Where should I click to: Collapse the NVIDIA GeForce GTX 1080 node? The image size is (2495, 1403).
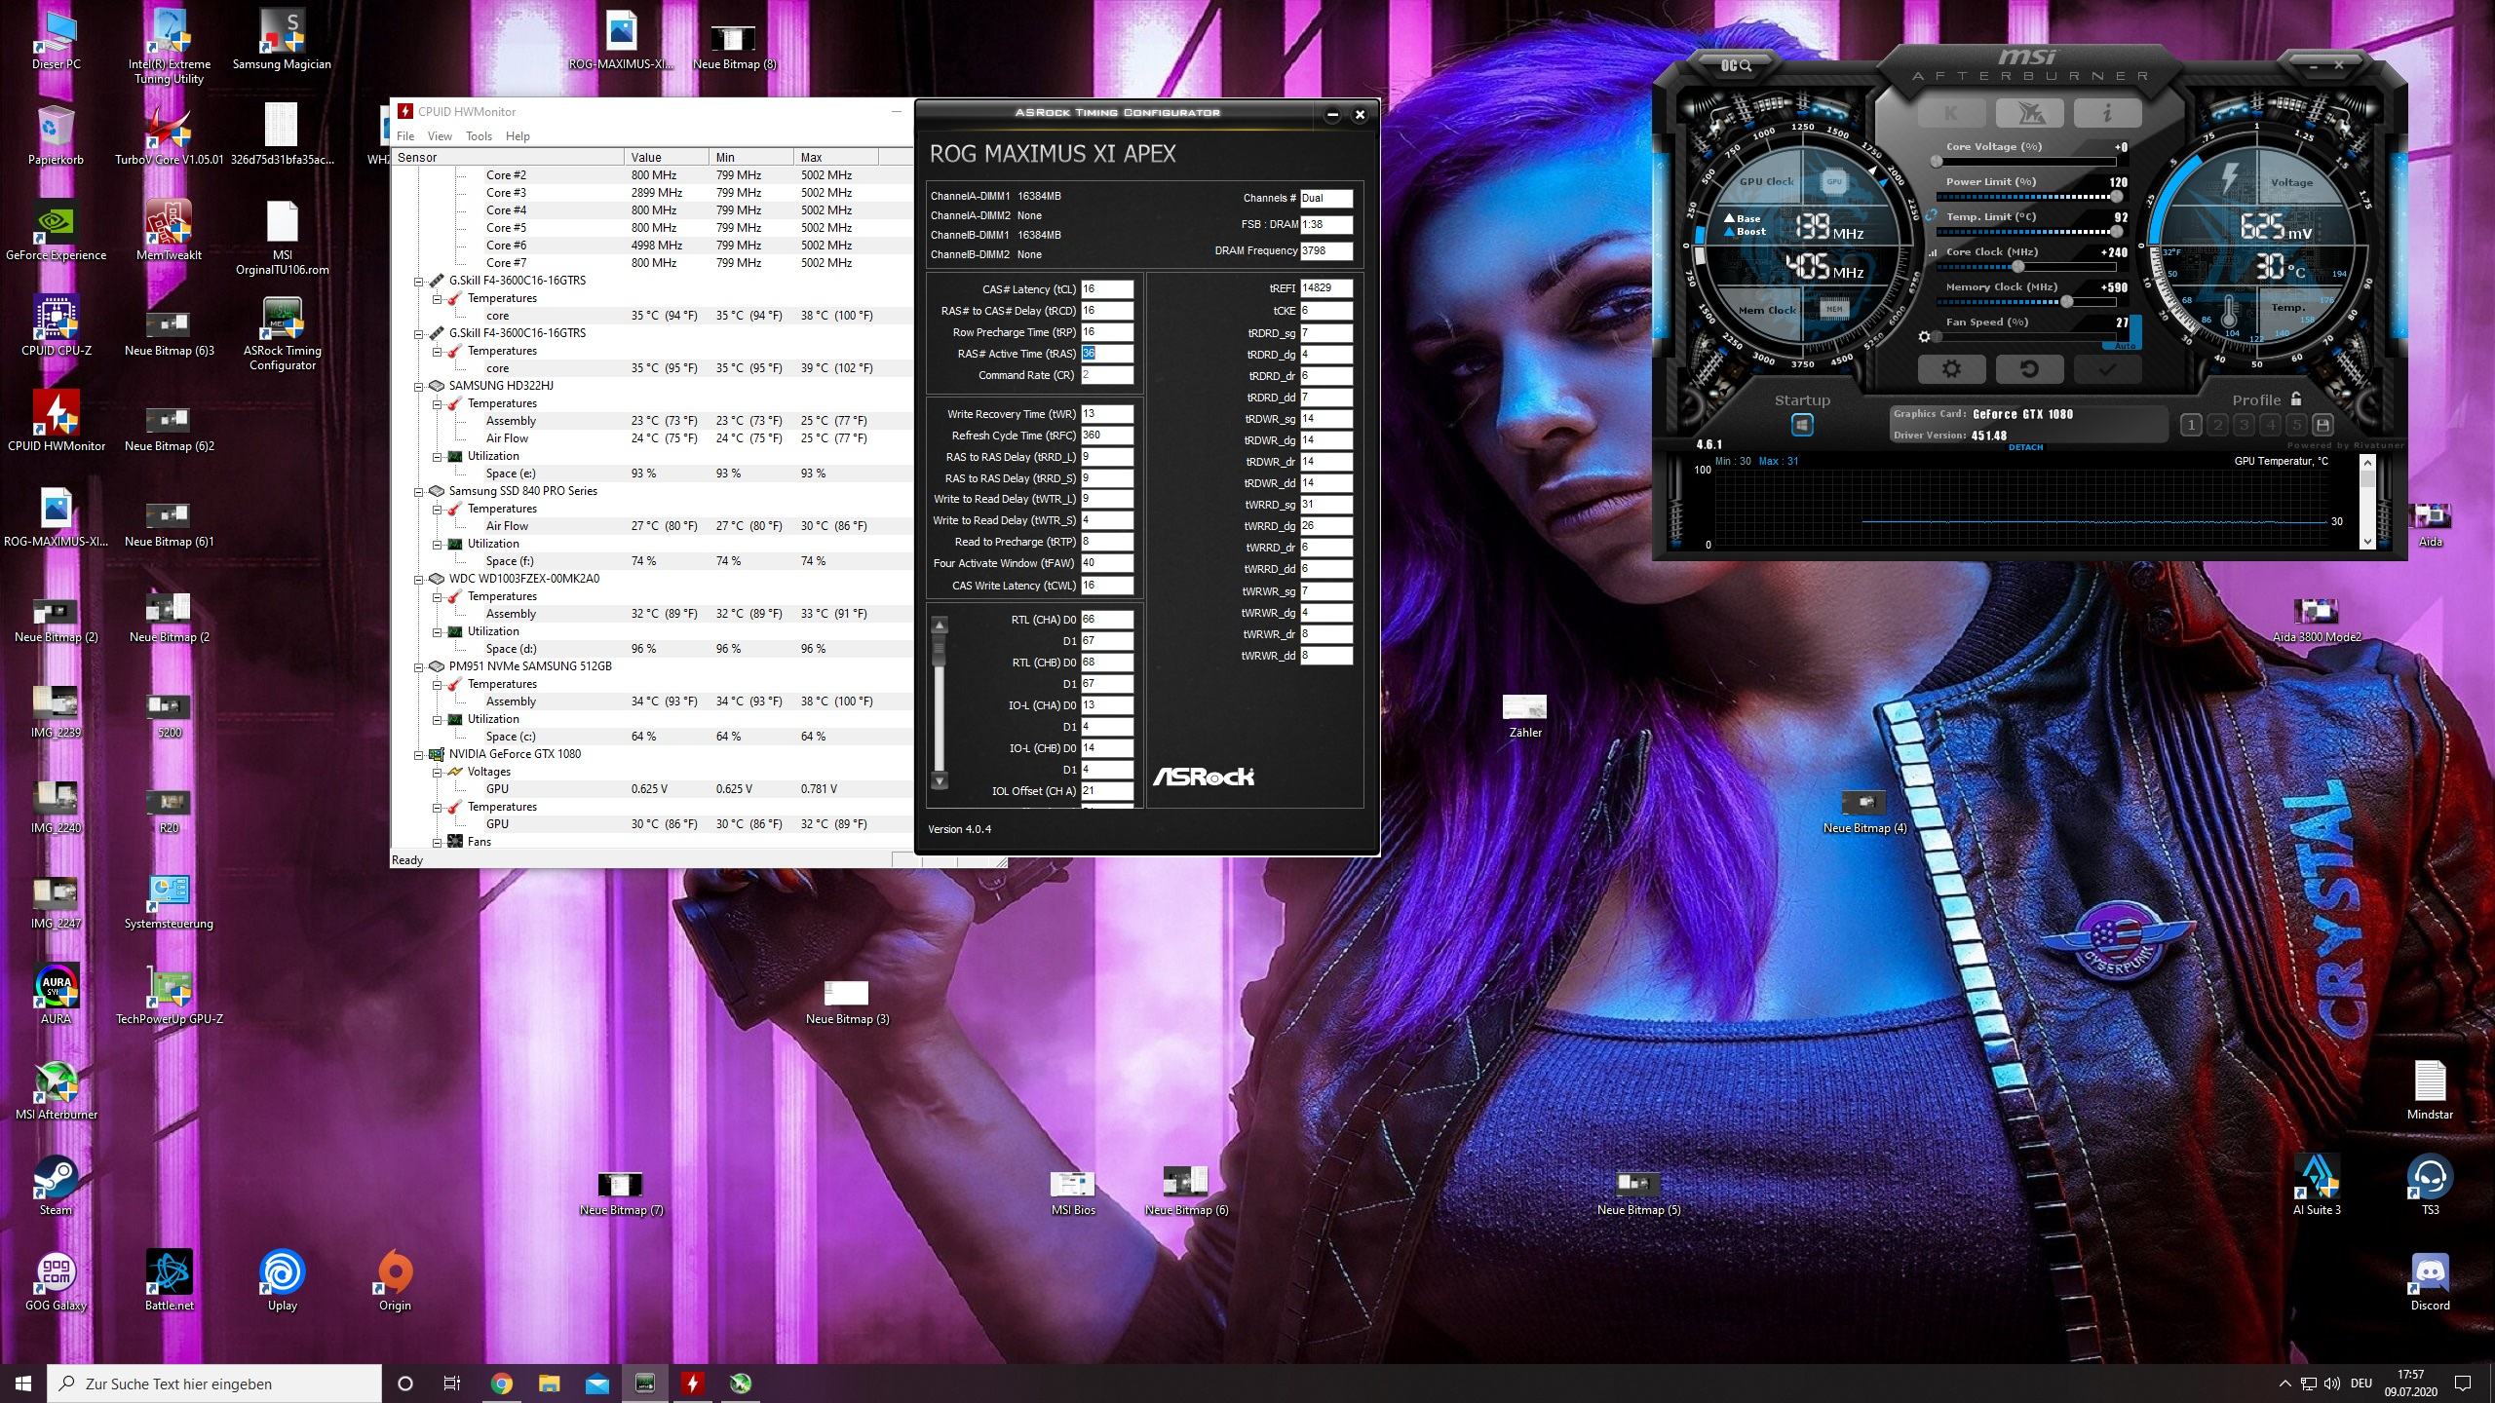coord(419,754)
